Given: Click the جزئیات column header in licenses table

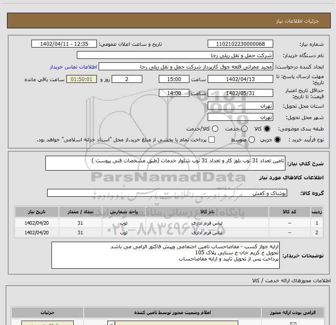Looking at the screenshot, I should (x=48, y=313).
